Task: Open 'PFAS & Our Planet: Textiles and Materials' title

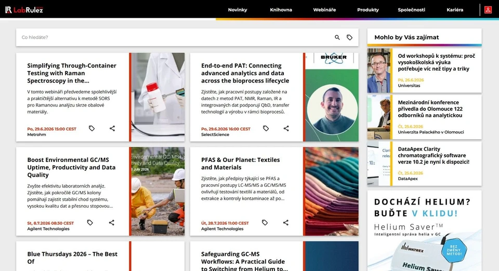Action: point(240,164)
